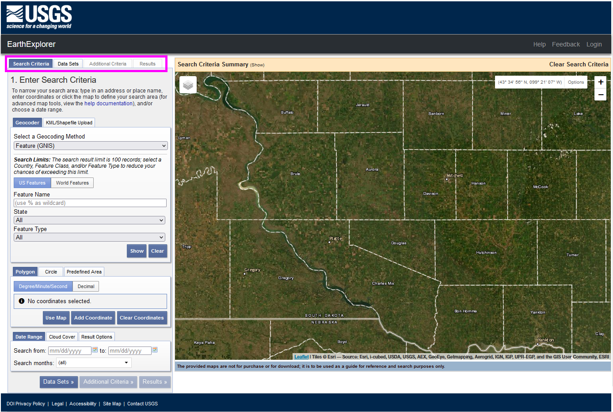This screenshot has width=613, height=412.
Task: Click the Use Map button
Action: pyautogui.click(x=56, y=317)
